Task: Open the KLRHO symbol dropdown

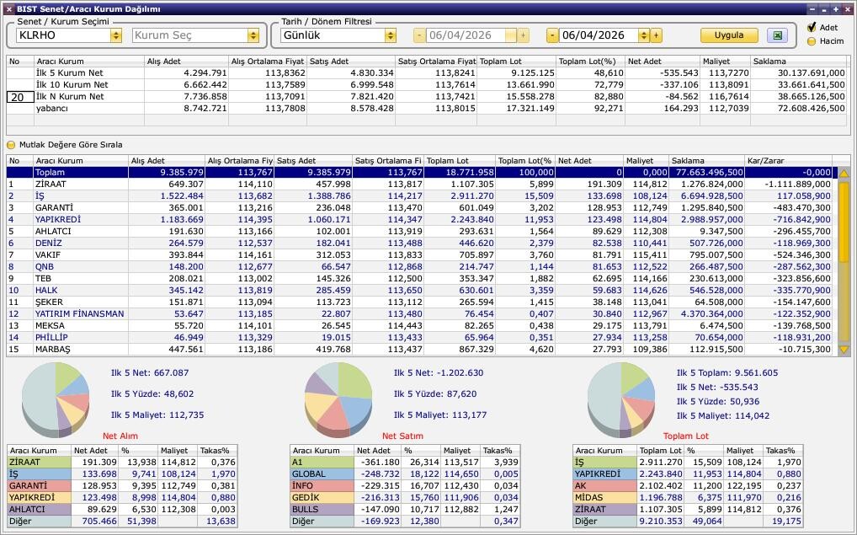Action: point(115,35)
